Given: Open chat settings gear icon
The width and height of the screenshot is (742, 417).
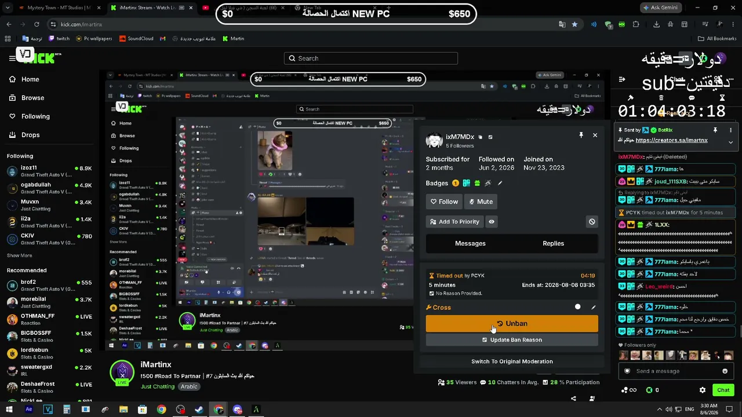Looking at the screenshot, I should coord(703,390).
